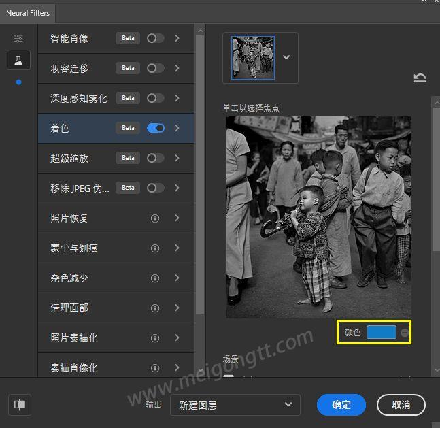Click the 场景 label

pos(231,359)
